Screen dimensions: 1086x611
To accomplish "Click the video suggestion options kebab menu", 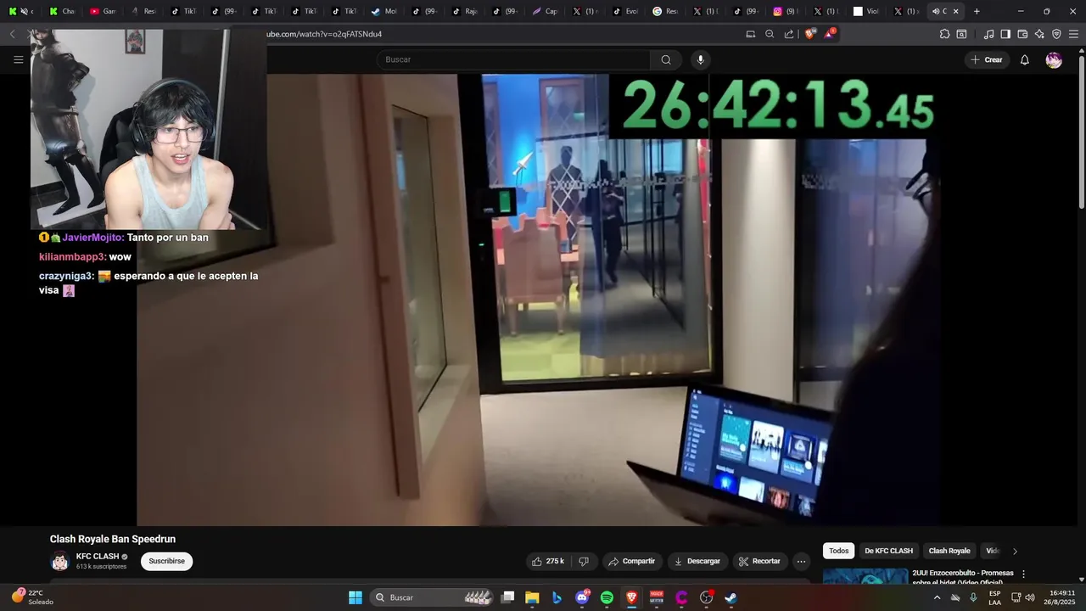I will coord(1023,575).
